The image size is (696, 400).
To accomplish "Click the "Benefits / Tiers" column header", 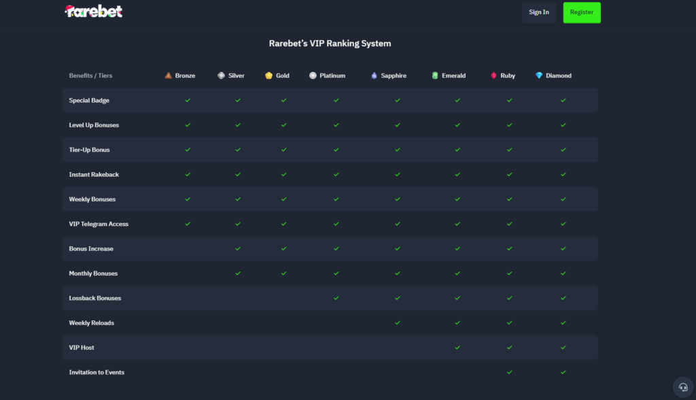I will [x=90, y=76].
